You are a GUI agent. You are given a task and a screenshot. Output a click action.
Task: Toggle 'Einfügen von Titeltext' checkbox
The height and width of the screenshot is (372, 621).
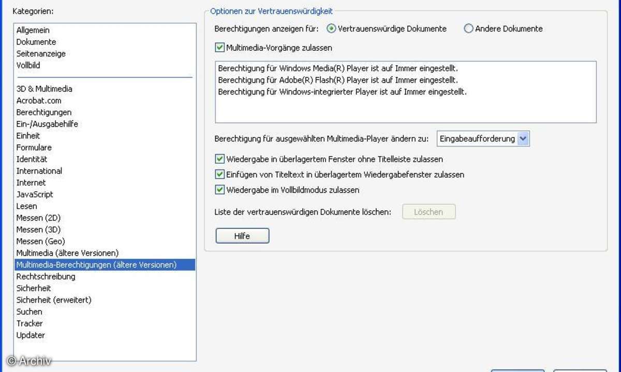219,175
